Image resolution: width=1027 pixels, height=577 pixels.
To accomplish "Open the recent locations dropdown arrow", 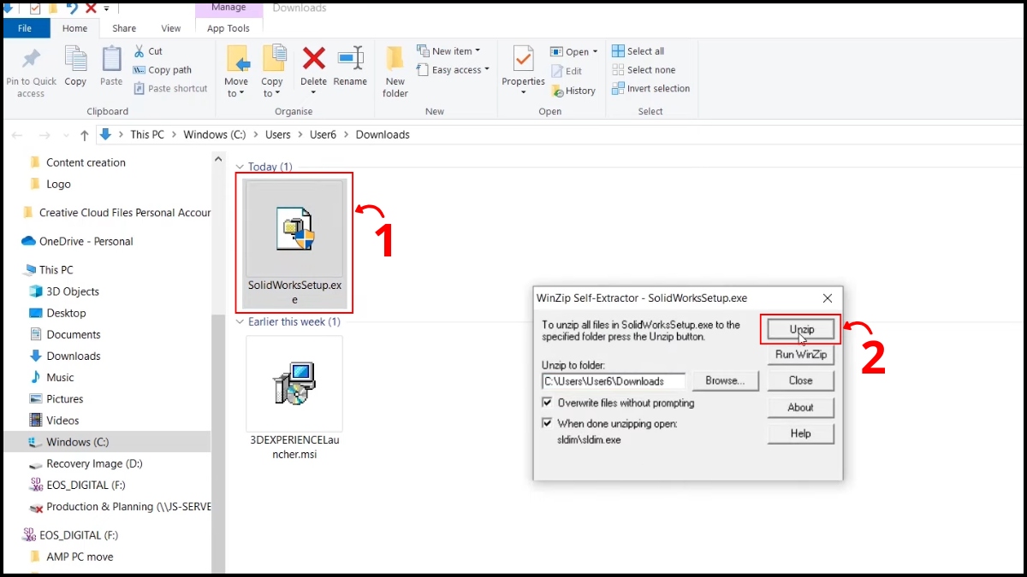I will (x=65, y=136).
